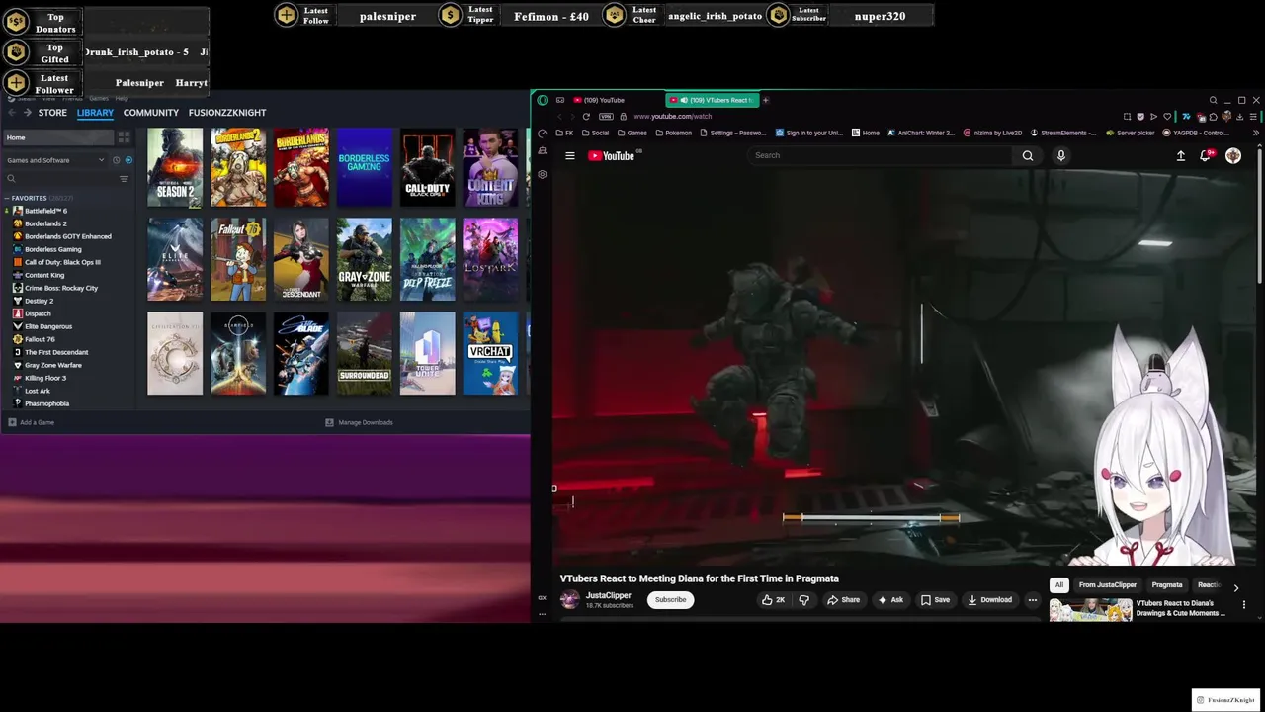Reload the page with browser refresh icon
This screenshot has height=712, width=1265.
586,116
